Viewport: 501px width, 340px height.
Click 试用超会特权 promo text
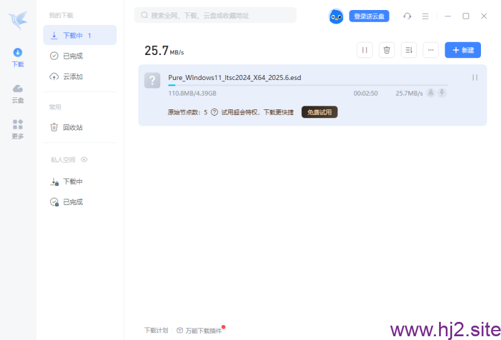click(x=257, y=112)
